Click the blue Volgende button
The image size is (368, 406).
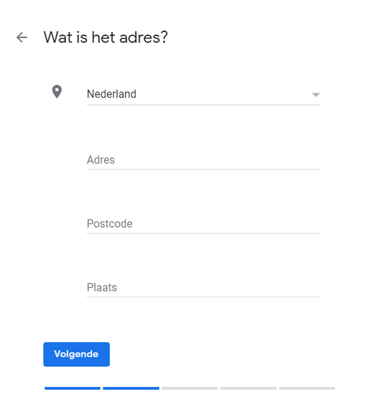(76, 354)
